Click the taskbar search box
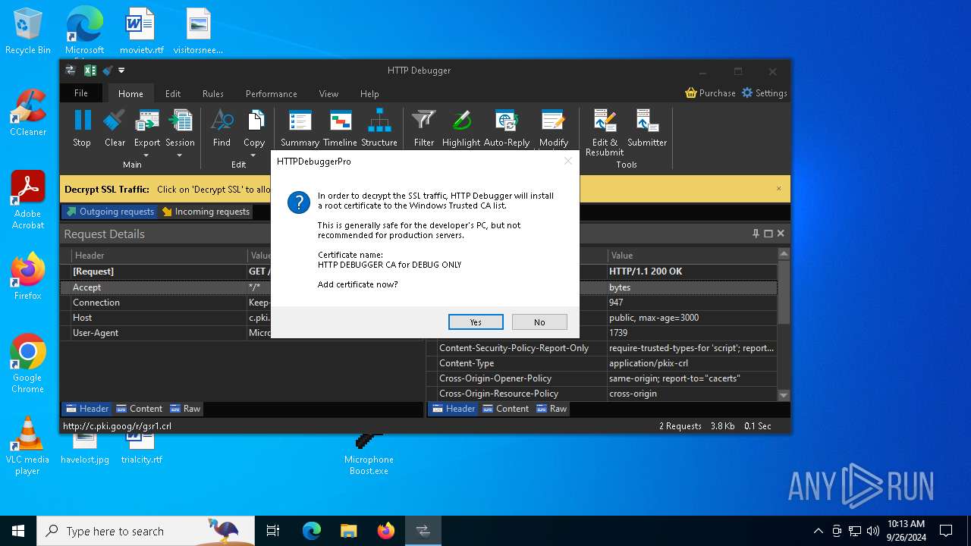The width and height of the screenshot is (971, 546). [146, 531]
